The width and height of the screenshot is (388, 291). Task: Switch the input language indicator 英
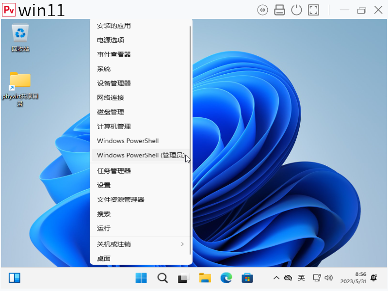(x=301, y=277)
